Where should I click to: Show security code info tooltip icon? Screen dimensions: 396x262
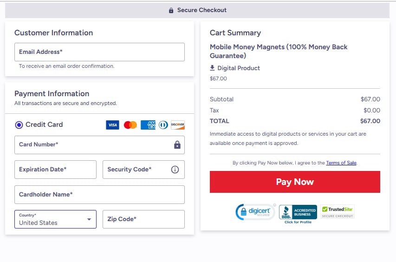click(175, 170)
